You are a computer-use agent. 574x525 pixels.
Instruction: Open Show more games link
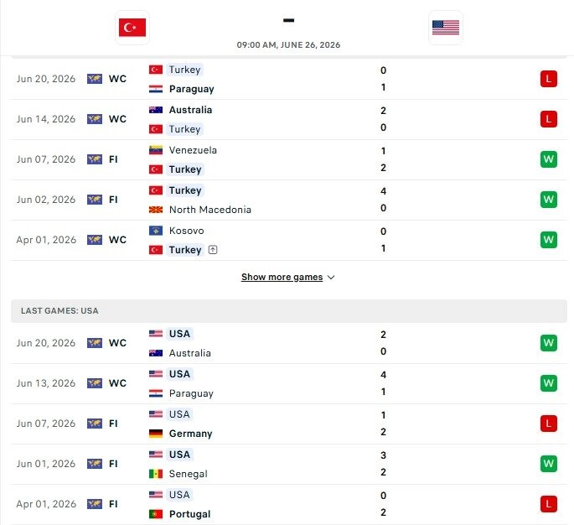[x=282, y=277]
